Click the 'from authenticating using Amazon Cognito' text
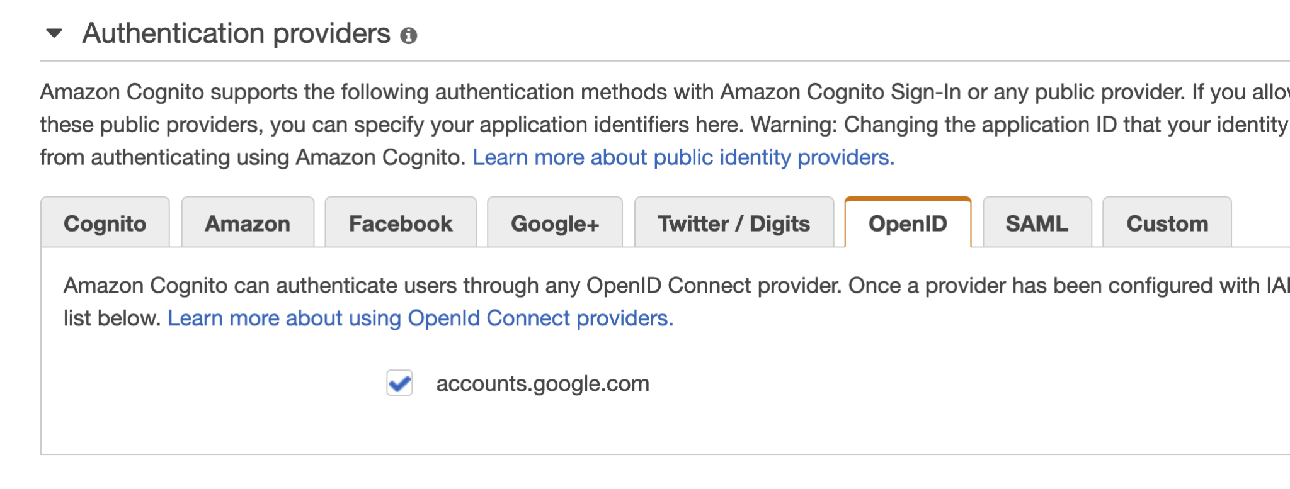This screenshot has height=489, width=1290. (252, 157)
